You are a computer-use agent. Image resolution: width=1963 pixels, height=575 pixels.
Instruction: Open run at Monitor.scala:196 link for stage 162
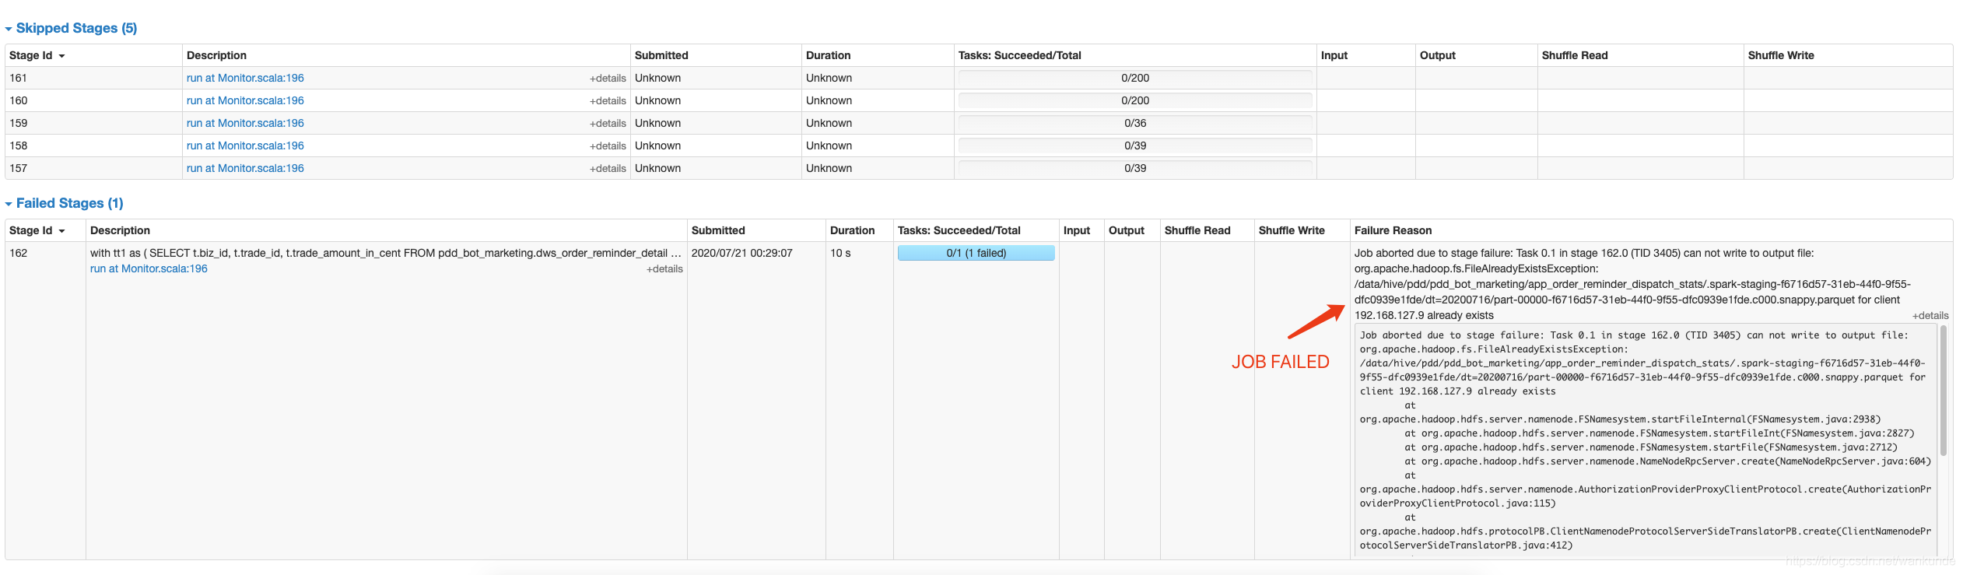[x=149, y=268]
